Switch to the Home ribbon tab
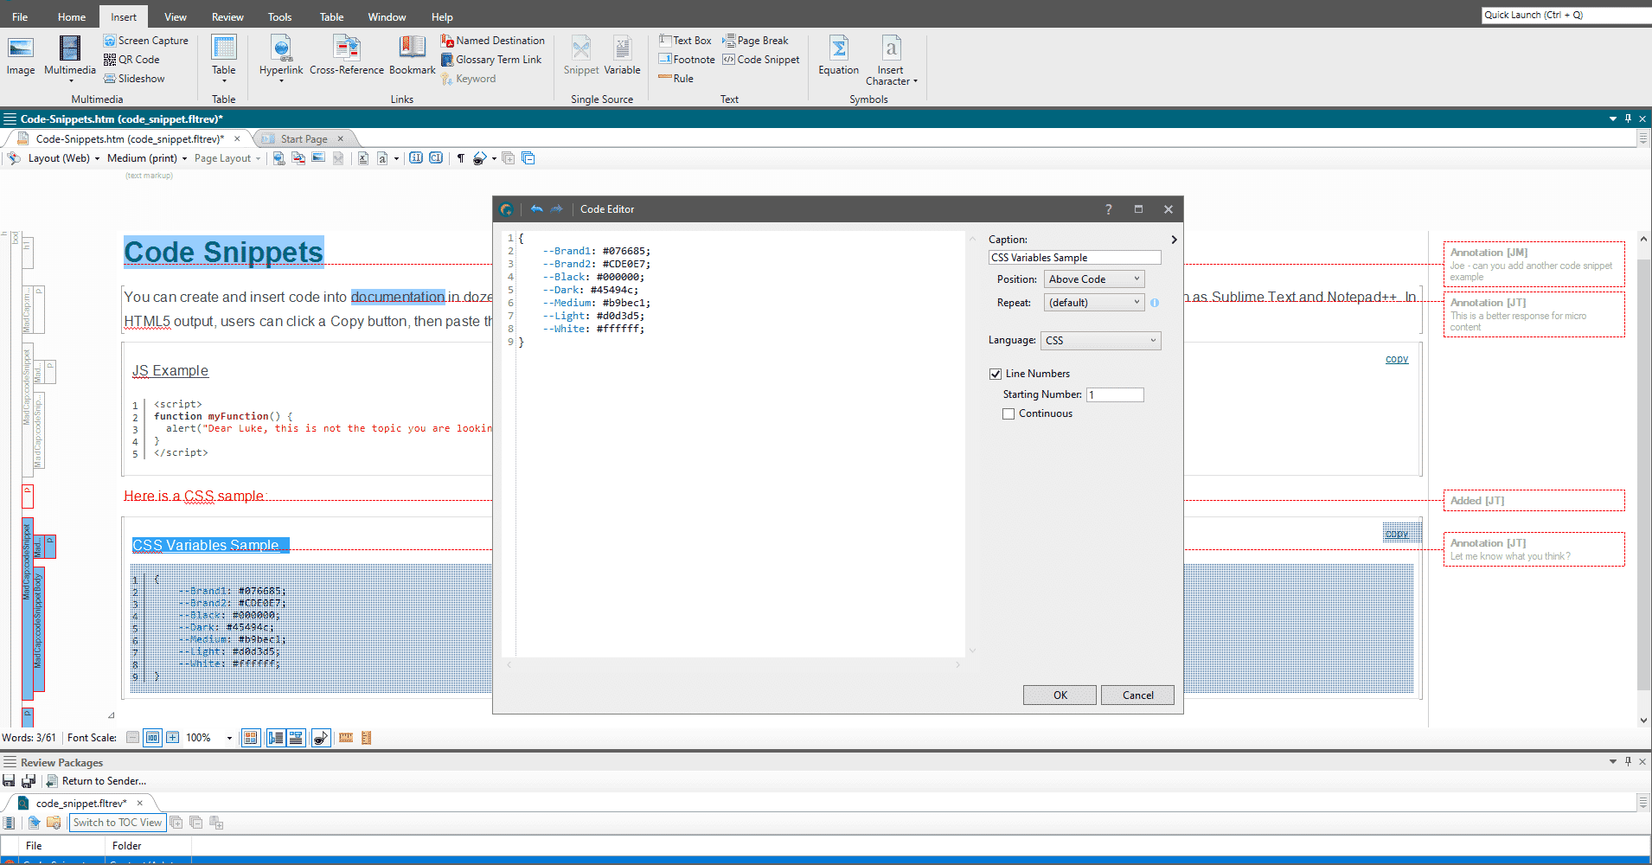1652x865 pixels. [x=72, y=17]
